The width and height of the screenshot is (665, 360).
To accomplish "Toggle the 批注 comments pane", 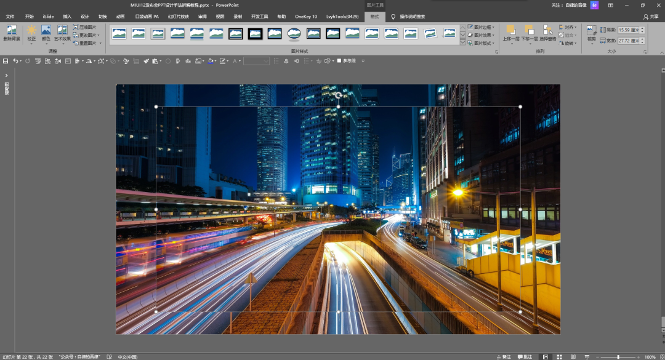I will click(x=525, y=357).
